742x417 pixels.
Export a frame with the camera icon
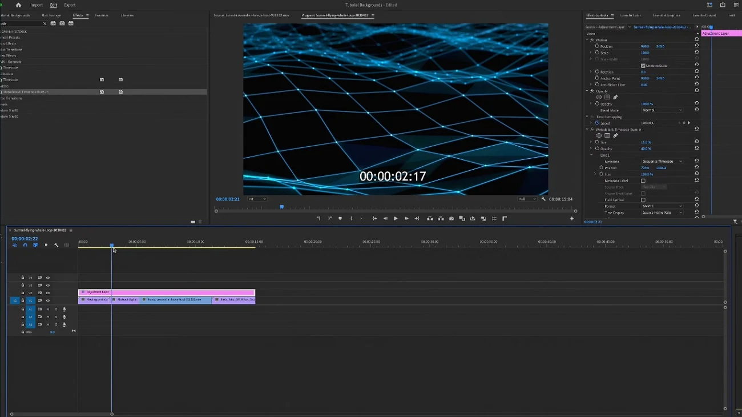(x=451, y=218)
